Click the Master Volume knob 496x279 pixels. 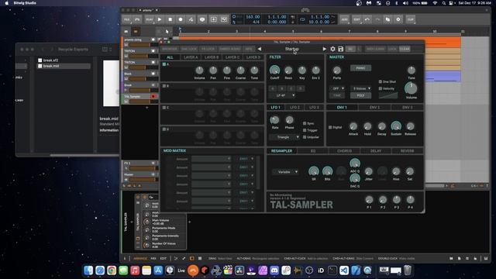click(x=411, y=88)
